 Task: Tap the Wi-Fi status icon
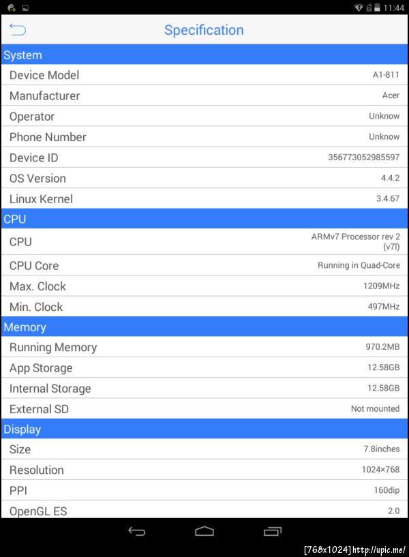click(x=359, y=7)
